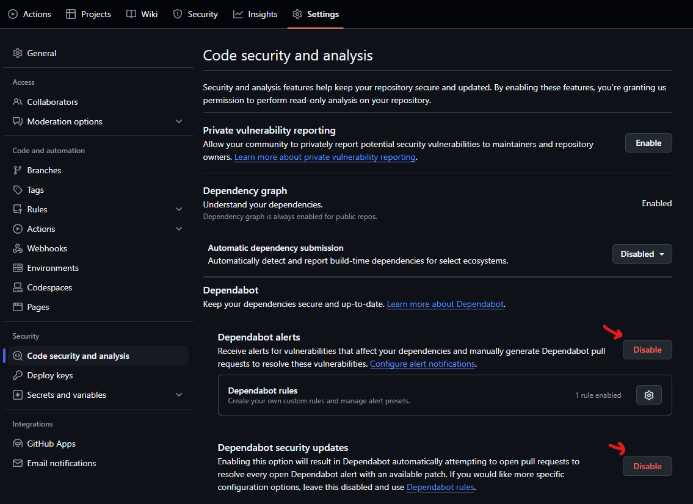Screen dimensions: 693x504
Task: Select the Deploy keys key icon
Action: pos(18,375)
